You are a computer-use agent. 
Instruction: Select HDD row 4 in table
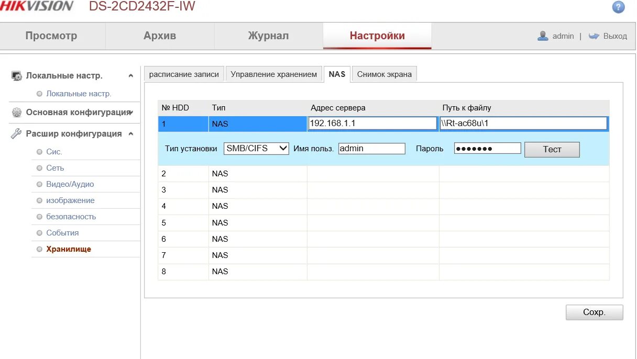coord(383,206)
